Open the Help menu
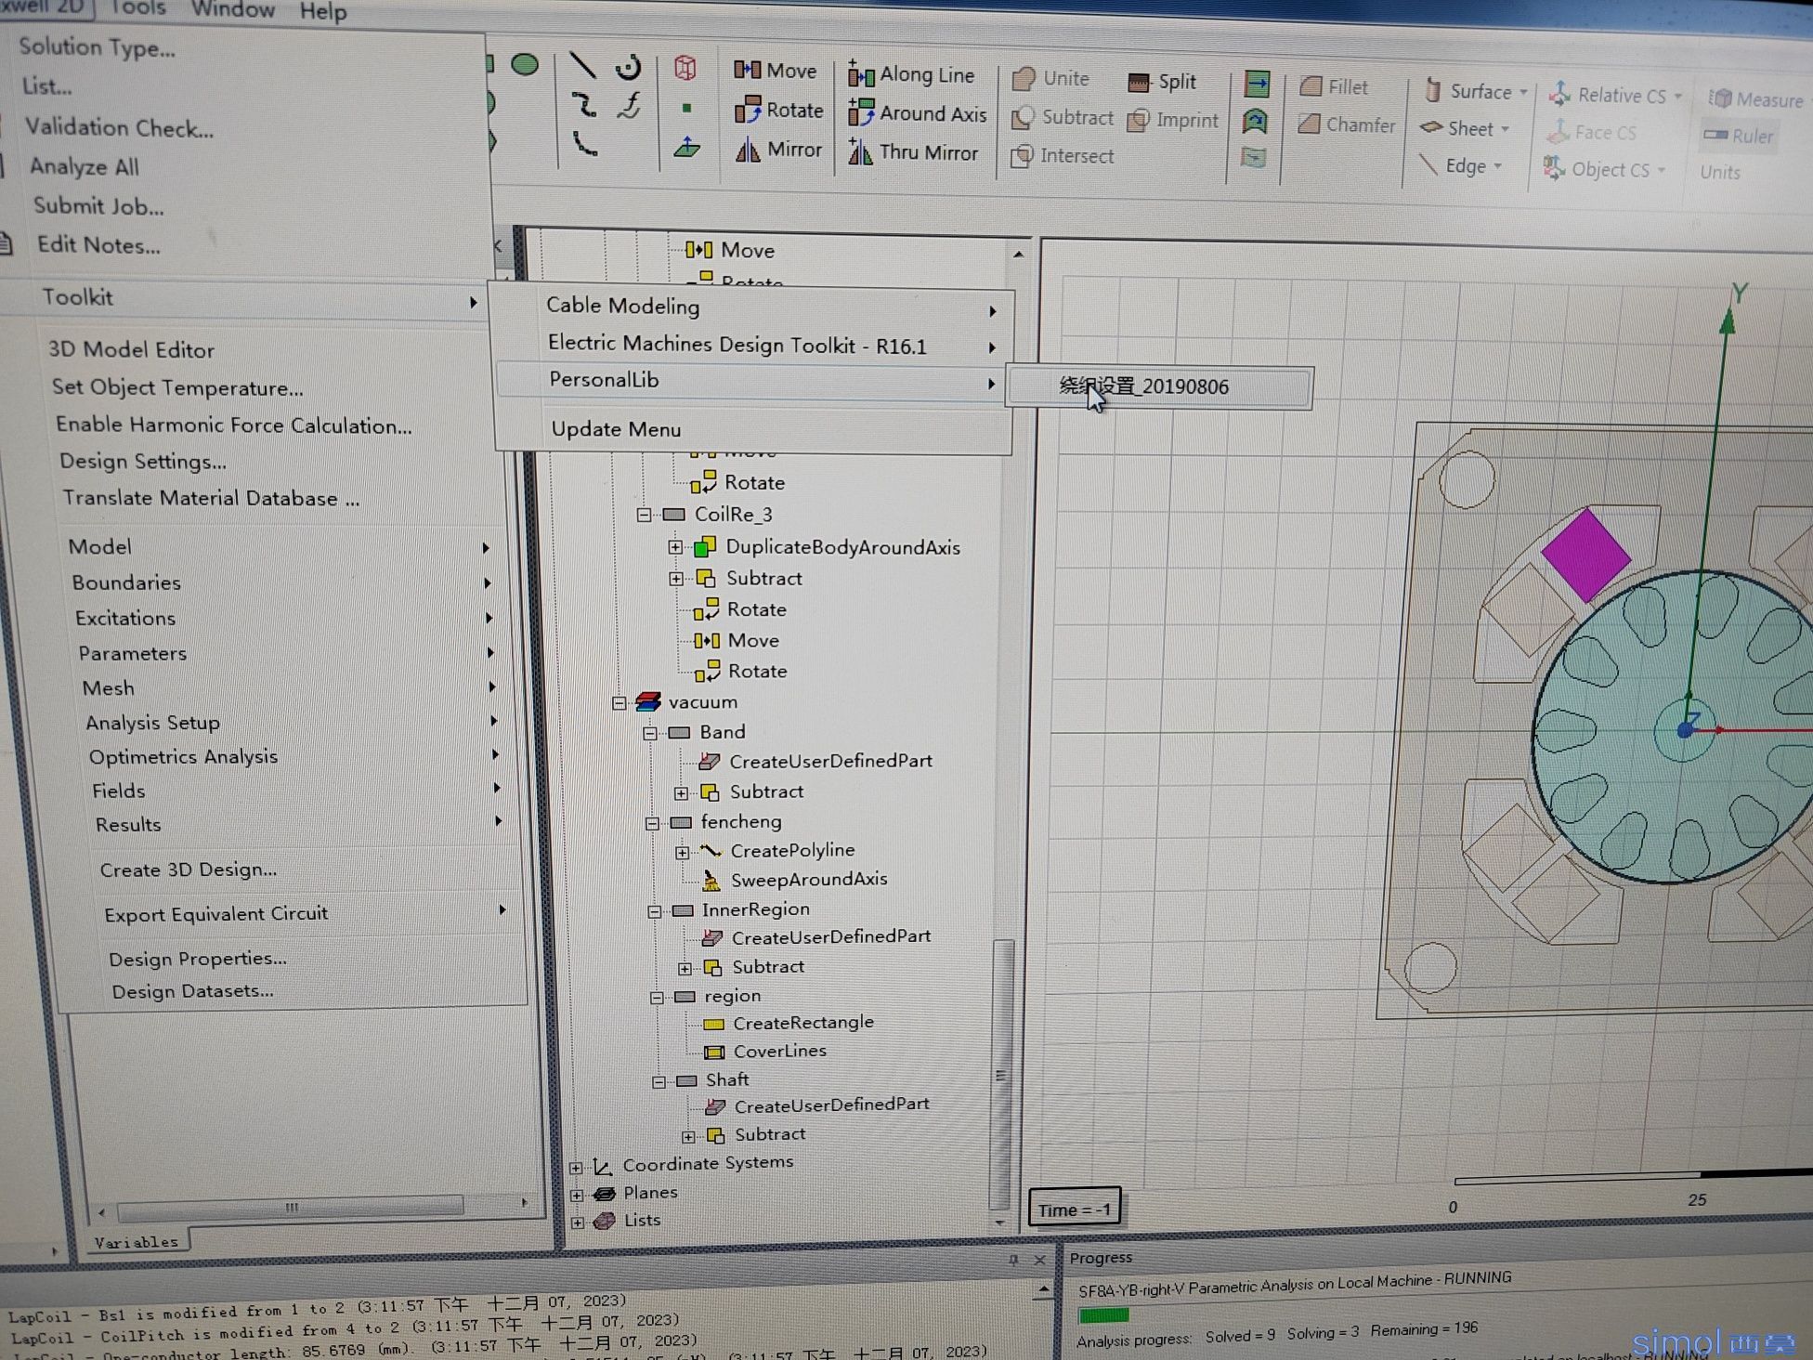 [x=323, y=12]
